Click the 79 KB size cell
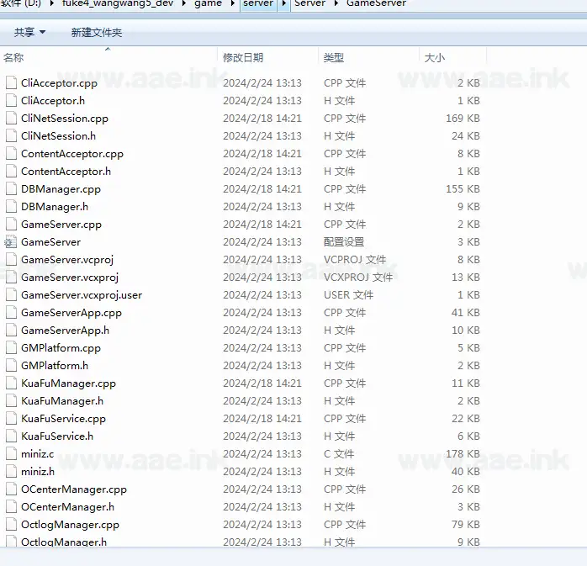 466,525
